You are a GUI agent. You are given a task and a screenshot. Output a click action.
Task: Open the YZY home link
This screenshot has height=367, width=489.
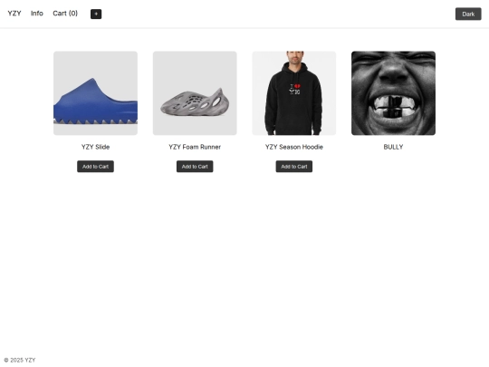[14, 14]
